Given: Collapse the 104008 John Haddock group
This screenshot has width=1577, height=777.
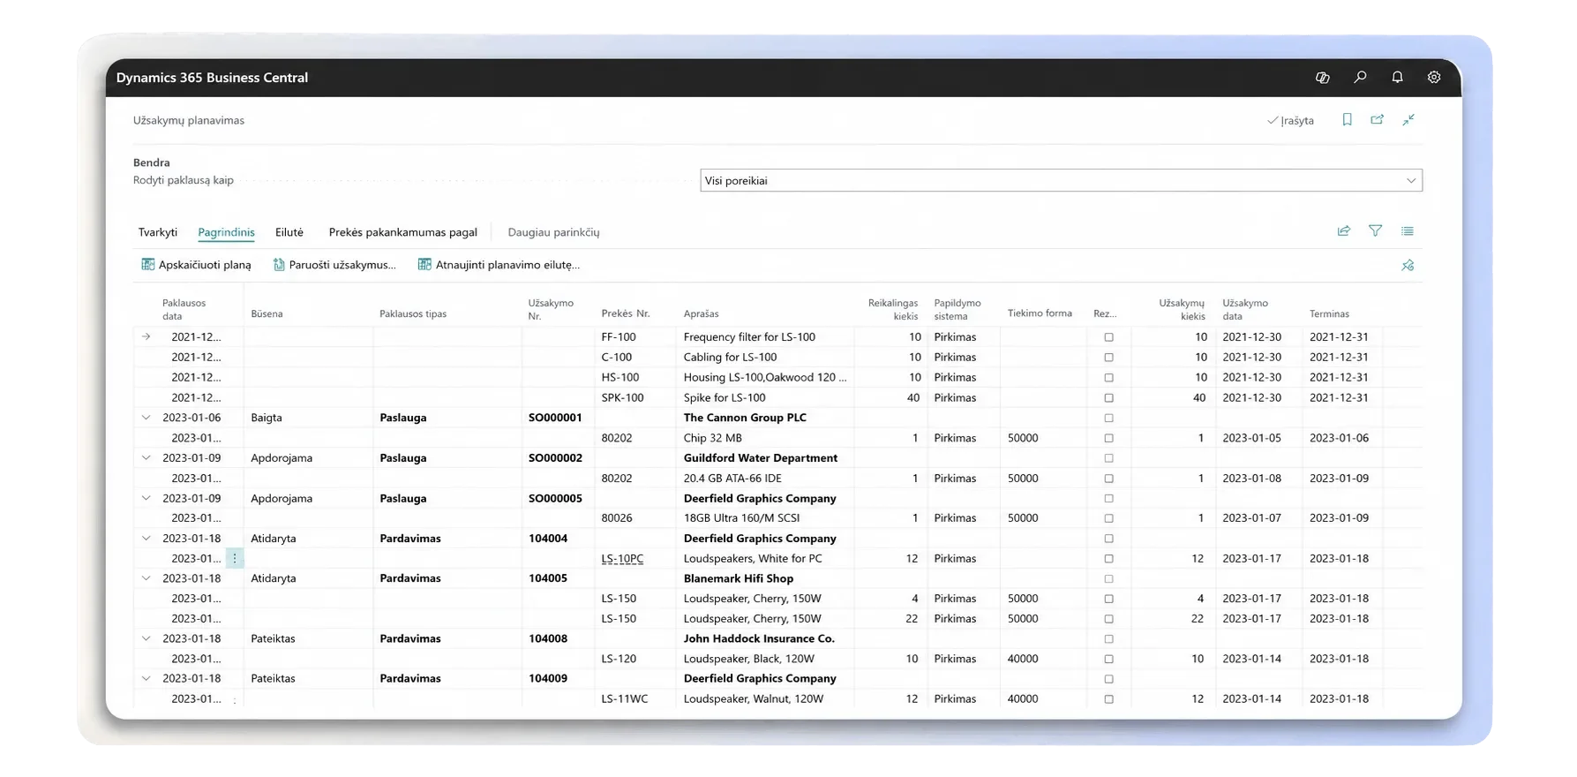Looking at the screenshot, I should click(146, 638).
